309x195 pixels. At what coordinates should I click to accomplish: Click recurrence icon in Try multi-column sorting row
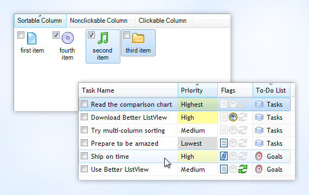[243, 130]
